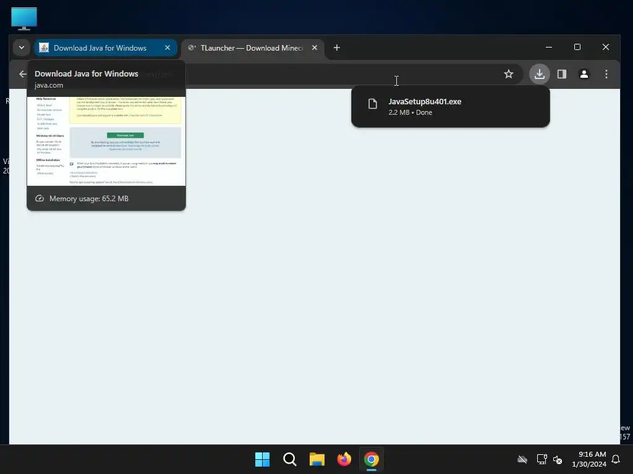Image resolution: width=633 pixels, height=474 pixels.
Task: Click the muted volume tray icon
Action: [x=558, y=459]
